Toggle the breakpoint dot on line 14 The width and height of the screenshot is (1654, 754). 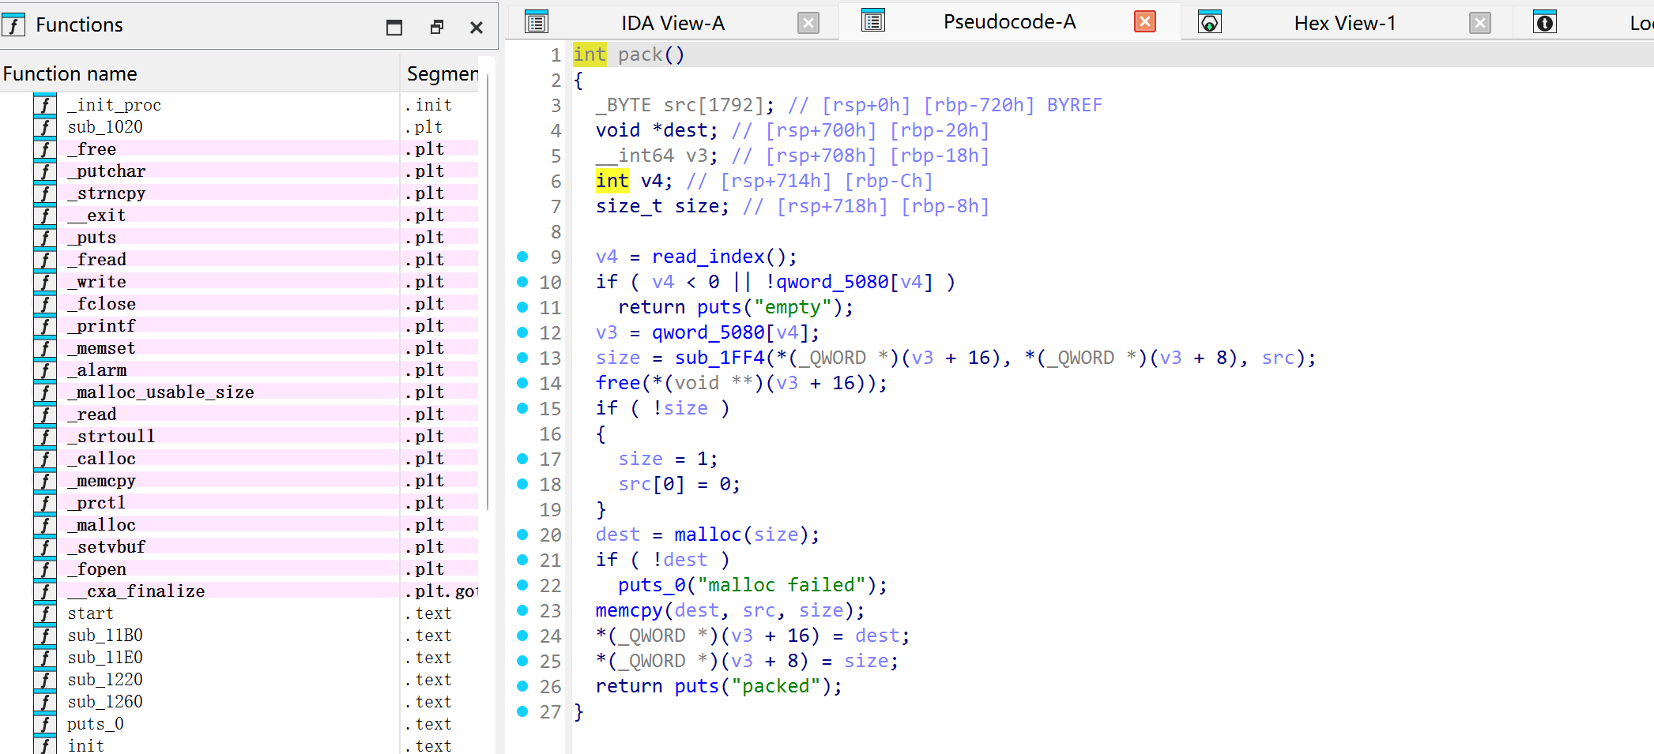coord(522,382)
